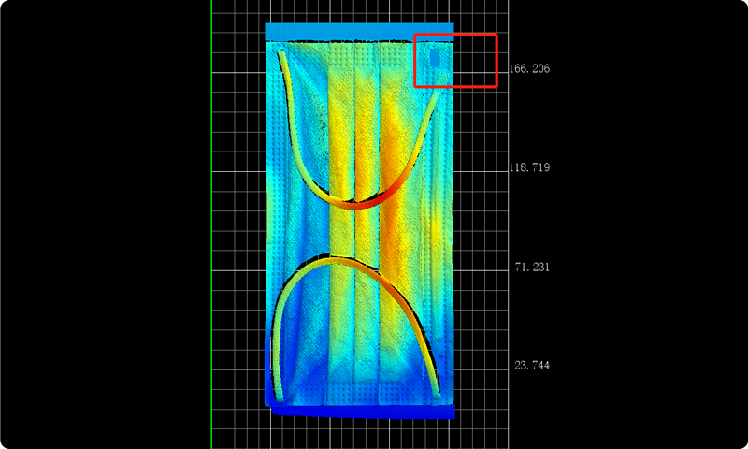Select the light blue band at mask top
Image resolution: width=748 pixels, height=449 pixels.
359,32
